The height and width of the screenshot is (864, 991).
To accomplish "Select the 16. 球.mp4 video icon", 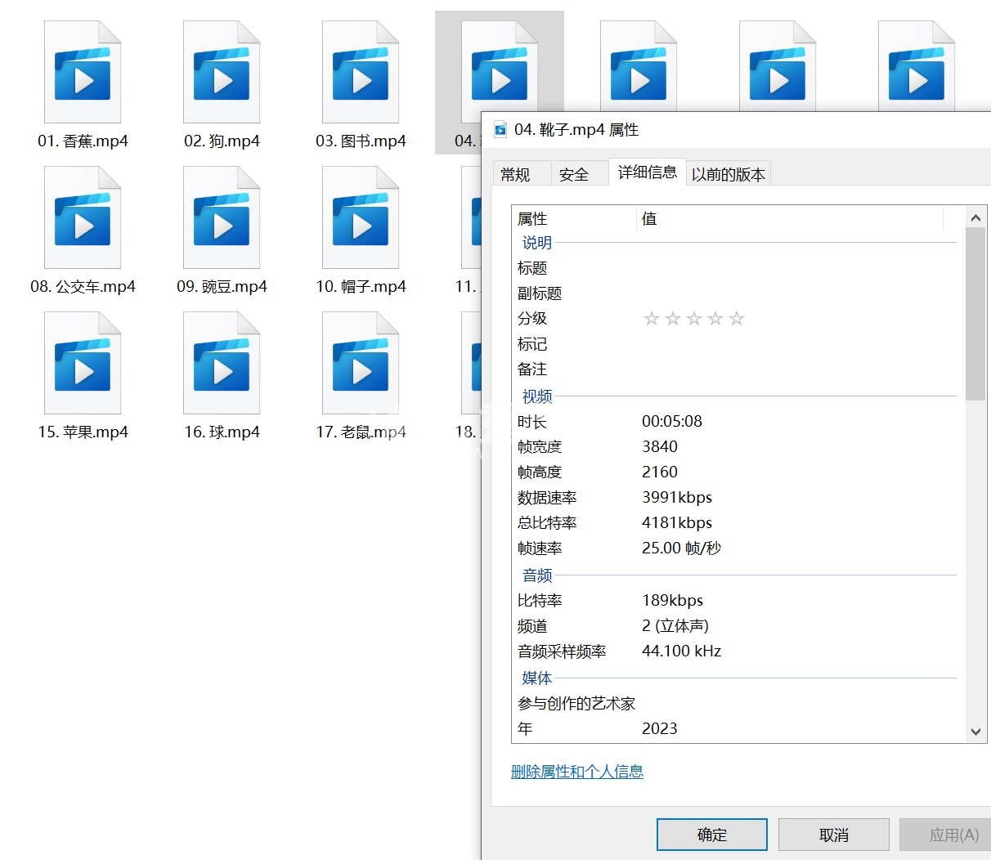I will tap(222, 365).
